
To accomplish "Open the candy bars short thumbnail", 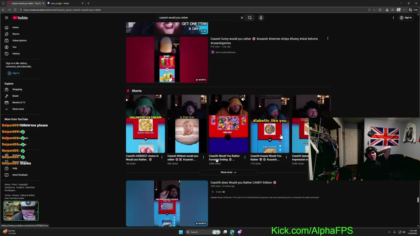I will [228, 124].
